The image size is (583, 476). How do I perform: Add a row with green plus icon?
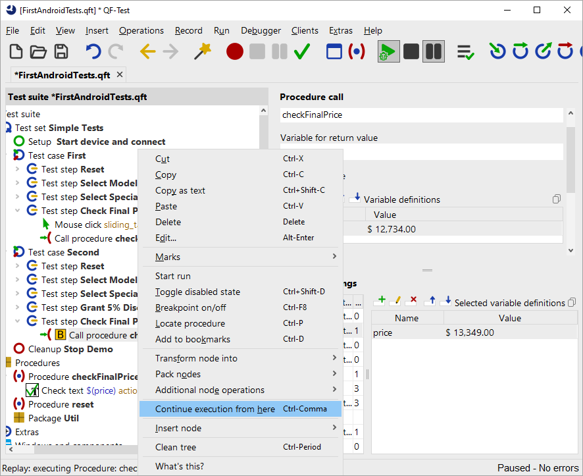click(x=380, y=301)
